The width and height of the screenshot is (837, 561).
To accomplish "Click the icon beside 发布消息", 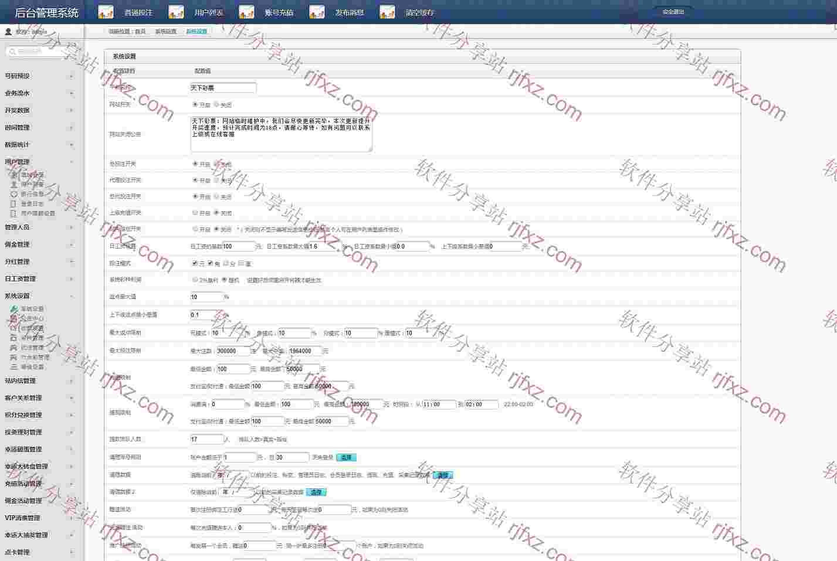I will point(317,12).
